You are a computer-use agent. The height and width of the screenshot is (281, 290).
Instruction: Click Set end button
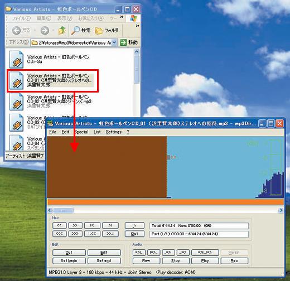tap(104, 261)
